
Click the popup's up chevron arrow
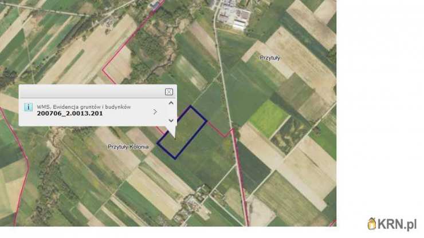click(x=171, y=103)
